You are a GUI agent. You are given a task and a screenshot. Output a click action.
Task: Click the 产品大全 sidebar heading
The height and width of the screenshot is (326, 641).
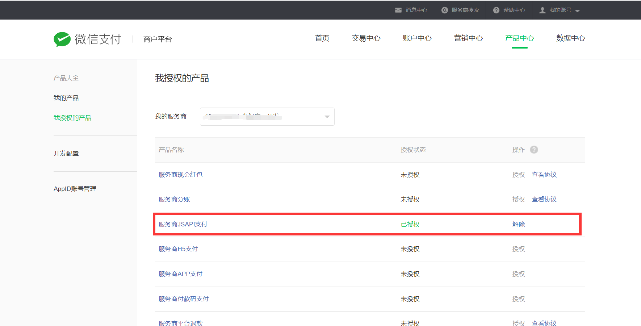click(66, 78)
